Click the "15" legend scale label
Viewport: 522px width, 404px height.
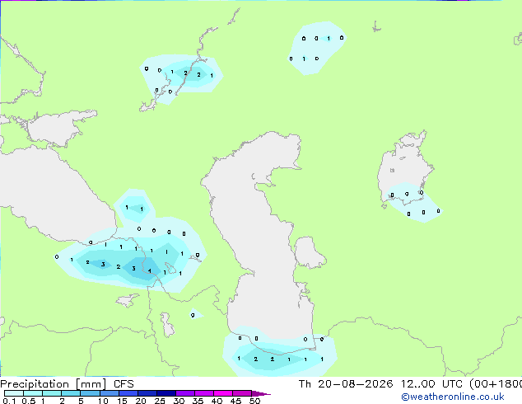click(122, 401)
